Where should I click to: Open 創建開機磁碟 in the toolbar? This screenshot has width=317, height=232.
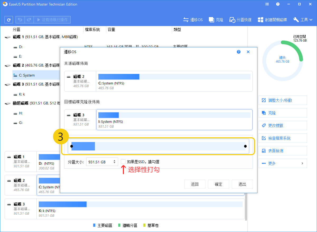click(272, 20)
